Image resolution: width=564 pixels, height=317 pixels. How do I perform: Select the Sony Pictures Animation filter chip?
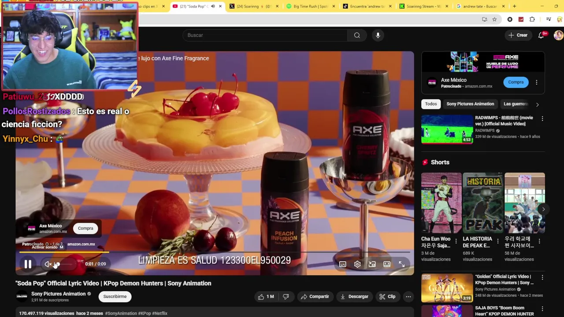470,104
